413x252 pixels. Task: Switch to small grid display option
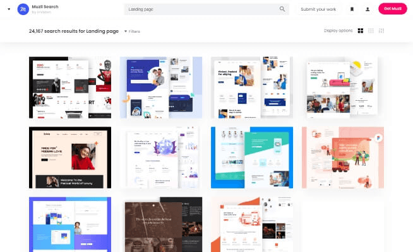[x=381, y=31]
